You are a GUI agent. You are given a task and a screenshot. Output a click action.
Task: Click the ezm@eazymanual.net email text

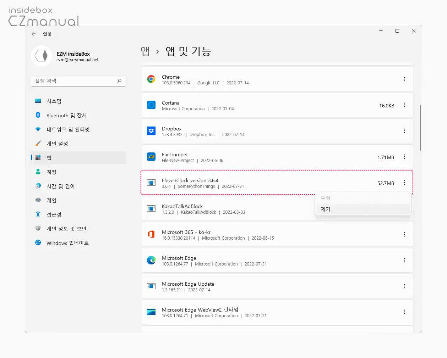coord(77,60)
